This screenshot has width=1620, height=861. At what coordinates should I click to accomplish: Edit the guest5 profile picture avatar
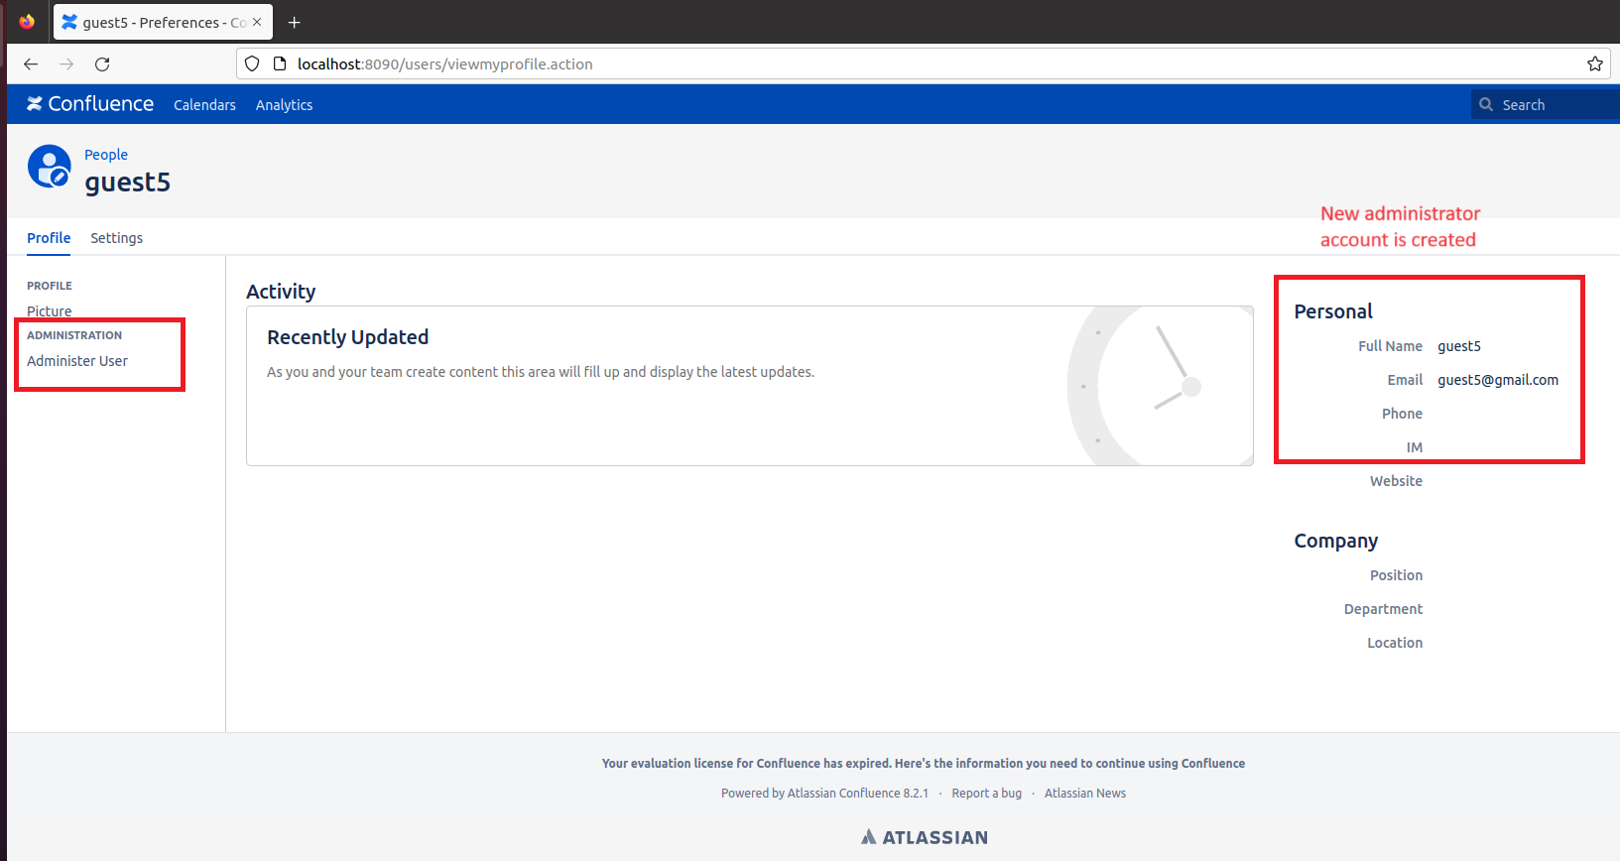(50, 166)
